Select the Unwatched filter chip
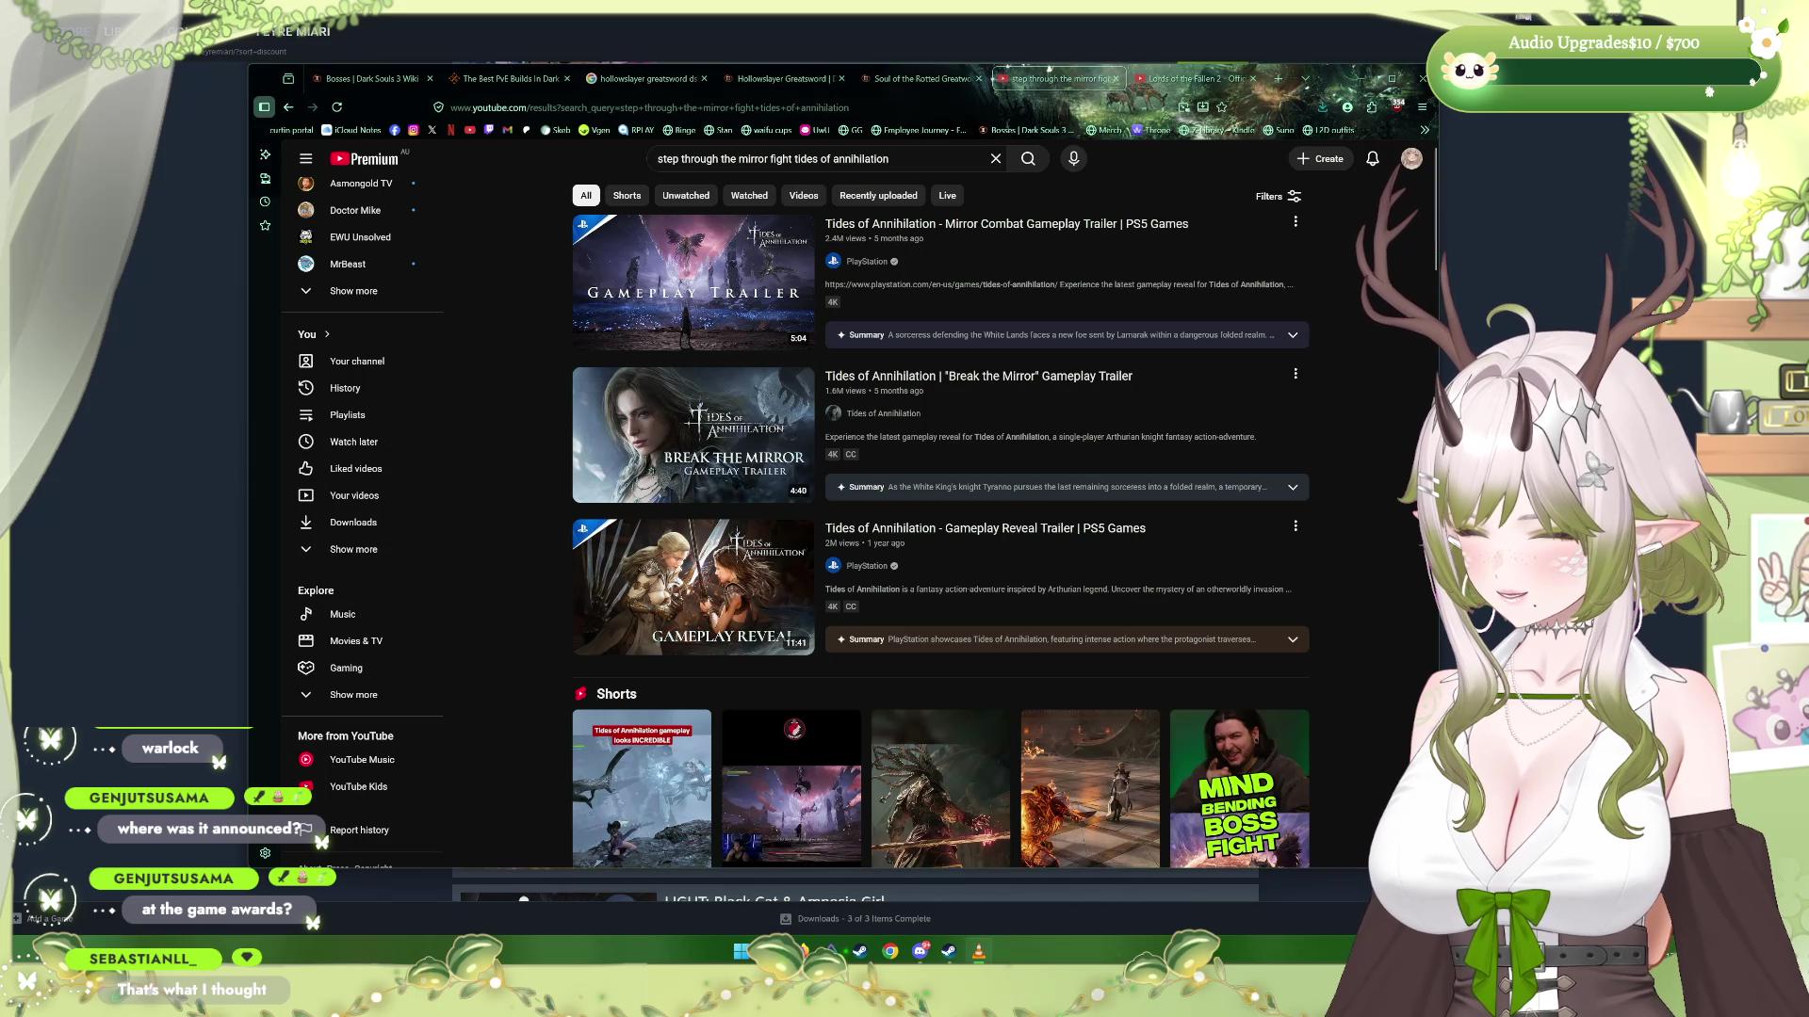This screenshot has height=1017, width=1809. click(x=686, y=196)
